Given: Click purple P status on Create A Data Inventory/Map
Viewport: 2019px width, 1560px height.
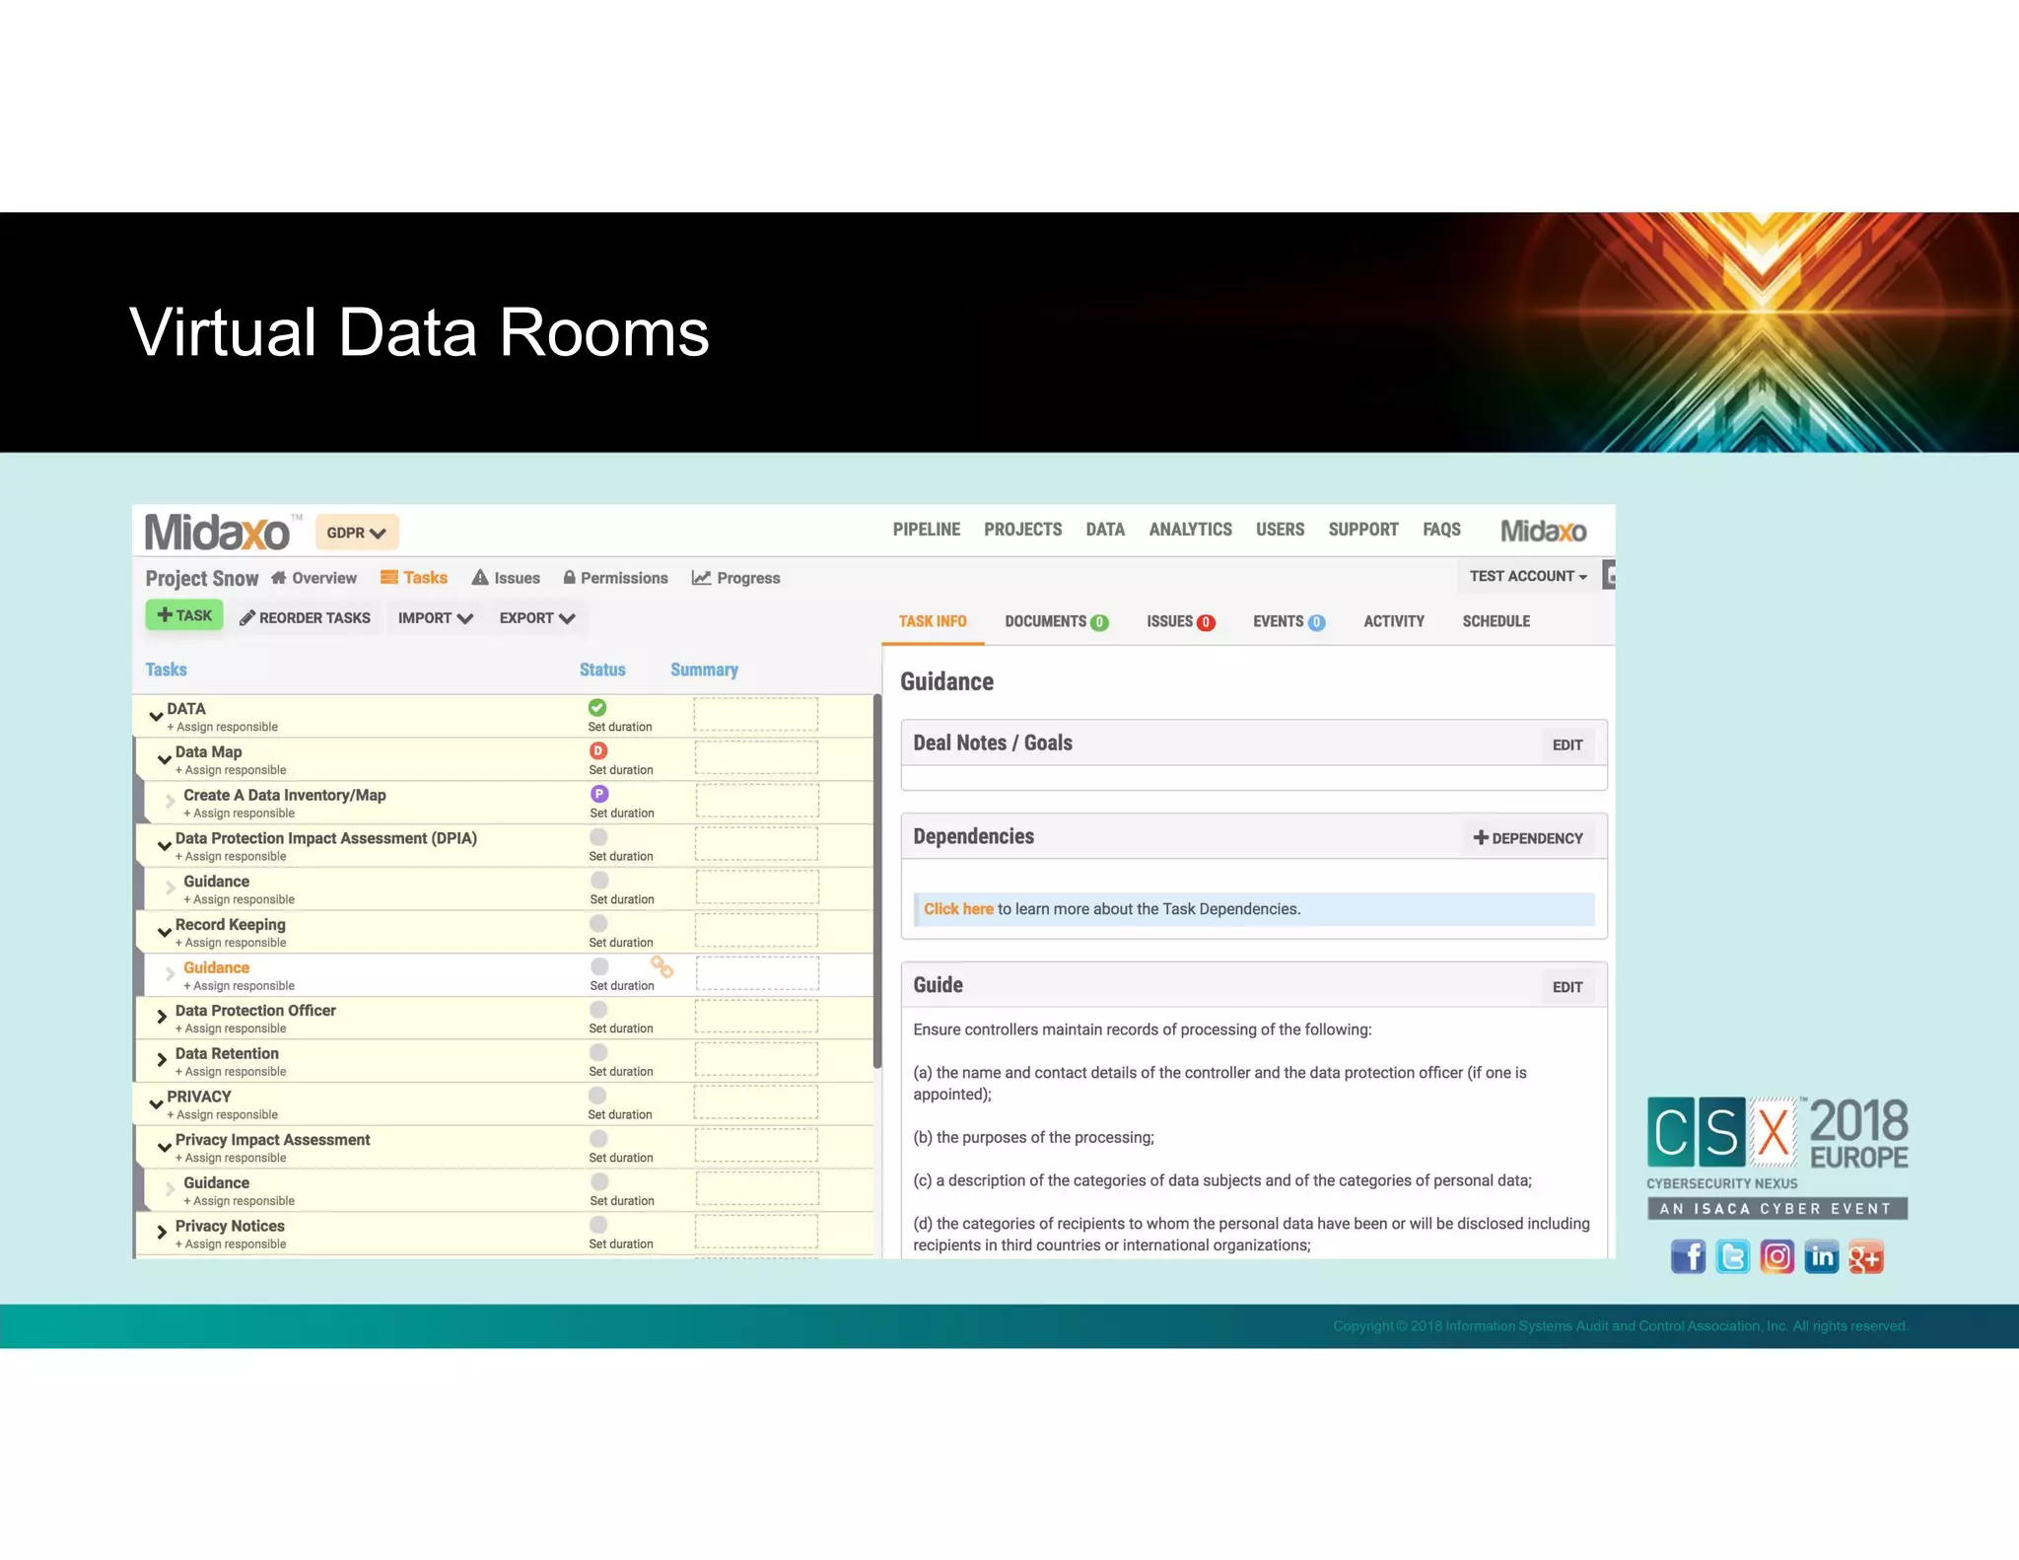Looking at the screenshot, I should point(599,794).
